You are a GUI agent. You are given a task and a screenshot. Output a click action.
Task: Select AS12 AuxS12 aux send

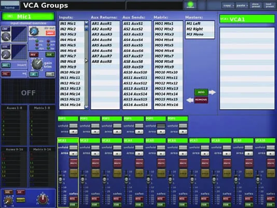137,83
